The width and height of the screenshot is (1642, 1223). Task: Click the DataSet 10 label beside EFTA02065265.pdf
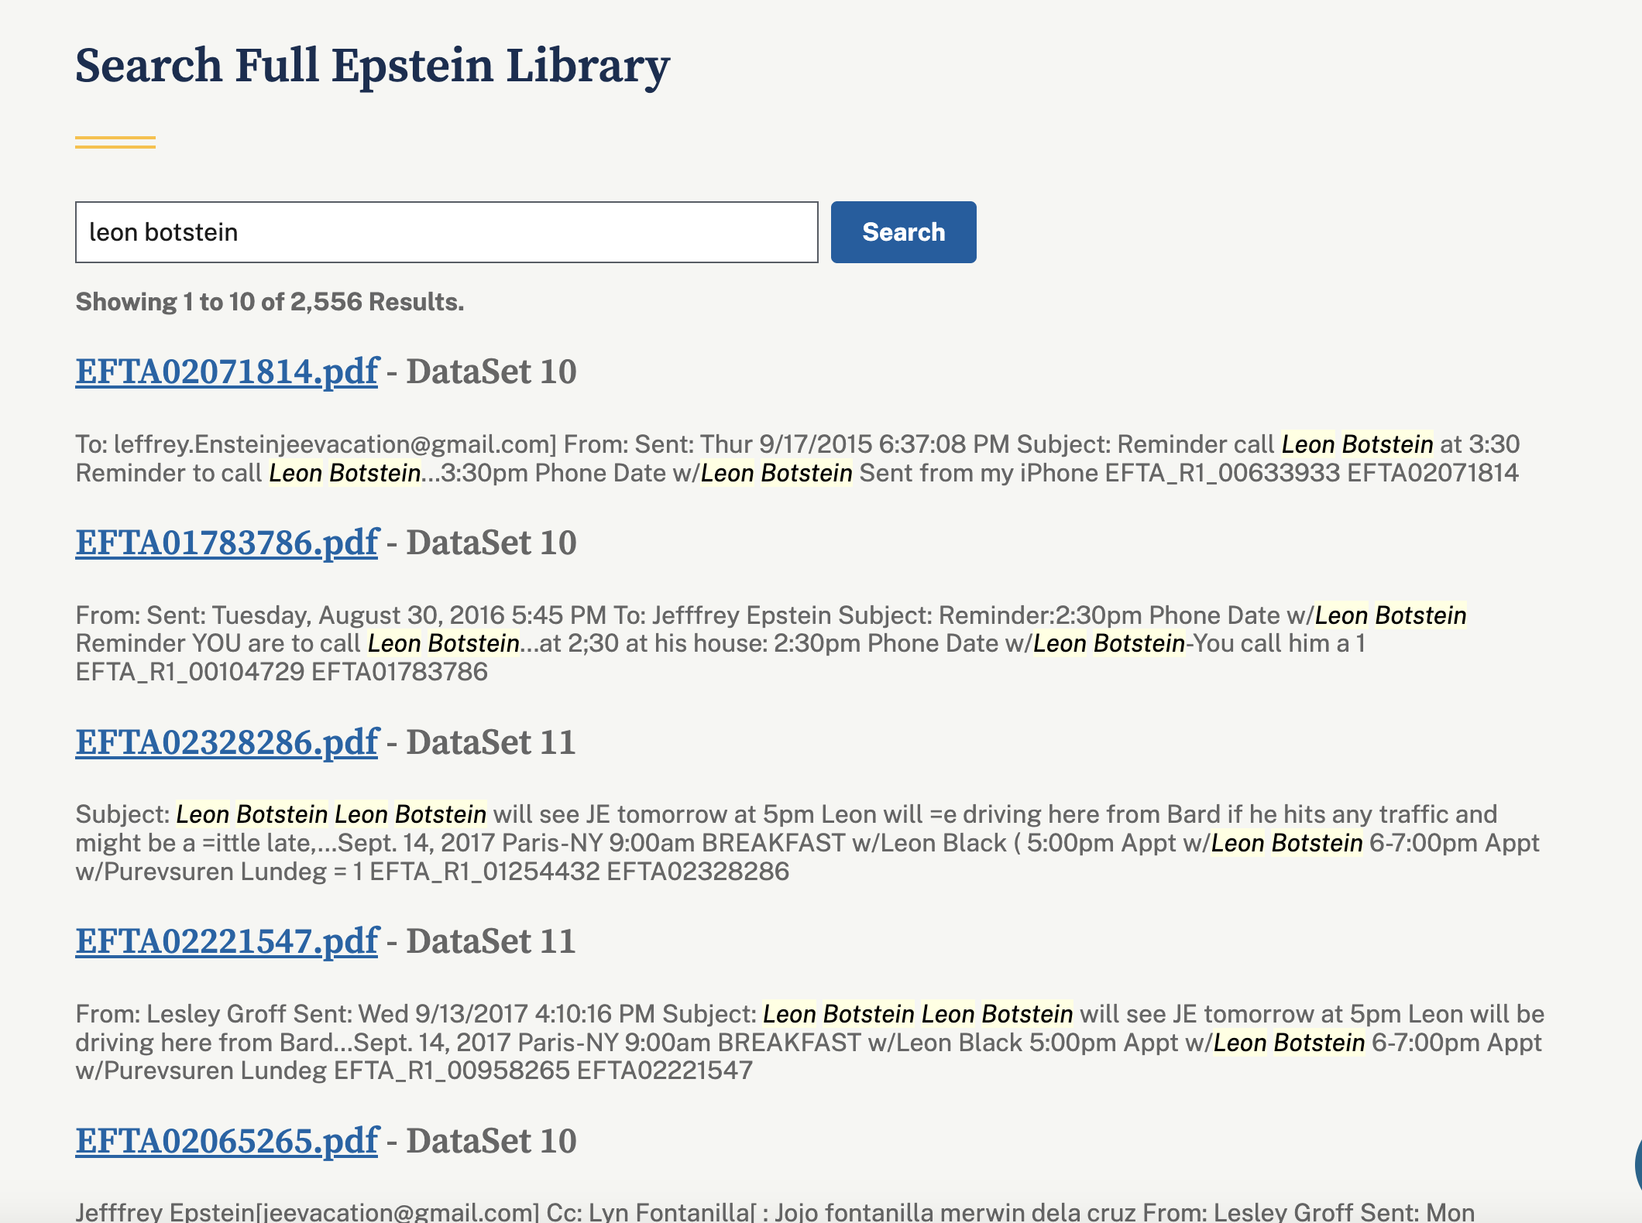491,1142
